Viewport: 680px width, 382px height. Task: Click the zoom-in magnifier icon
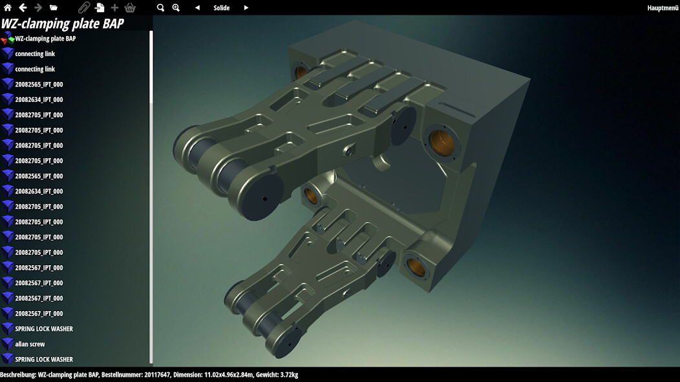[176, 8]
